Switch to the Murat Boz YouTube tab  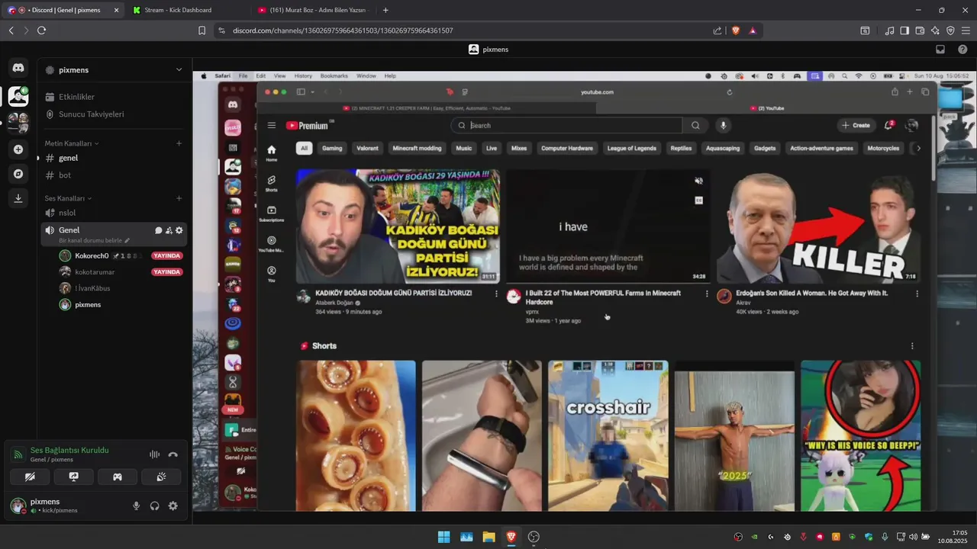[x=313, y=10]
